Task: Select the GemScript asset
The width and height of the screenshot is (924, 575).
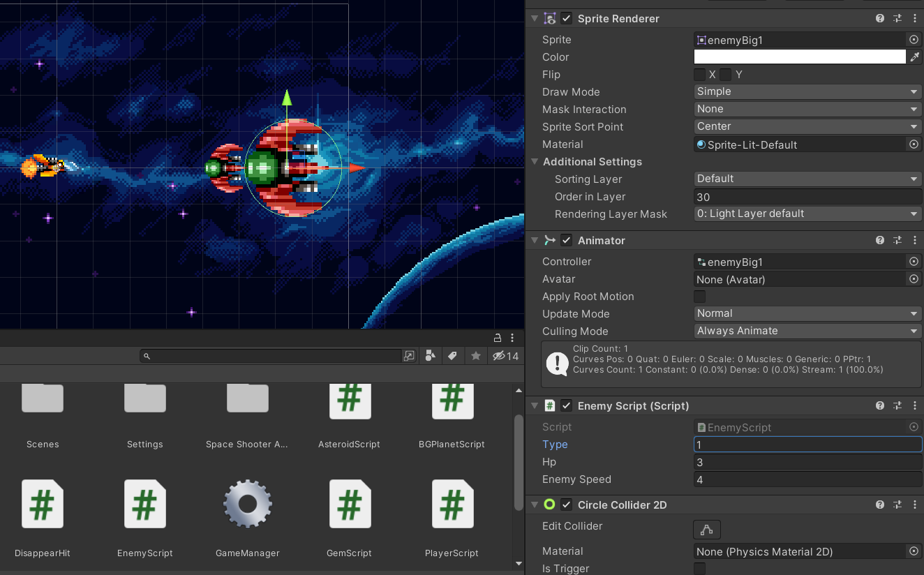Action: click(350, 504)
